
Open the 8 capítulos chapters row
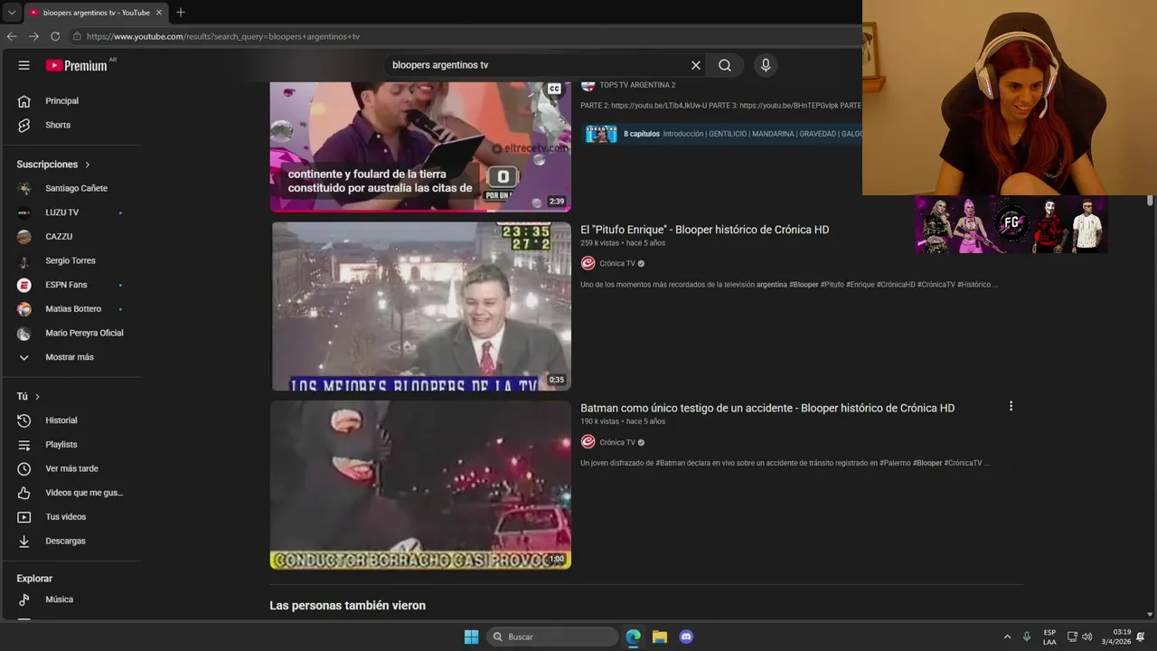click(x=721, y=134)
